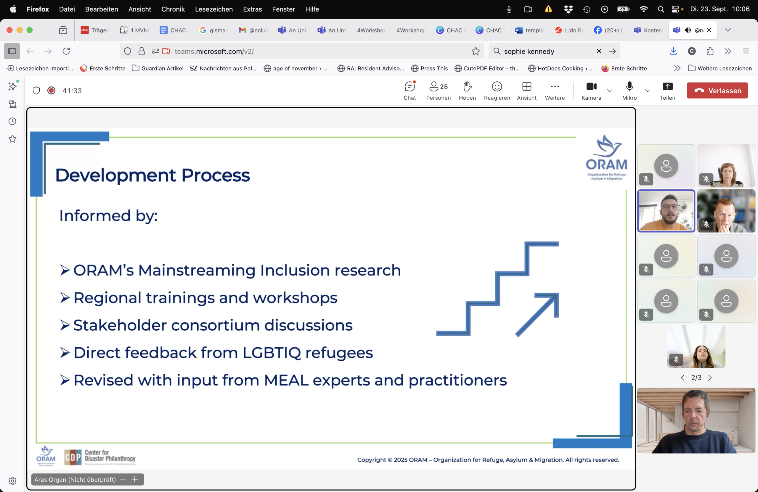
Task: Zoom in the shared slide with plus
Action: click(135, 479)
